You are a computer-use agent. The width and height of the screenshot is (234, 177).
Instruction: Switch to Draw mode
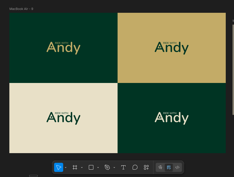pyautogui.click(x=160, y=167)
